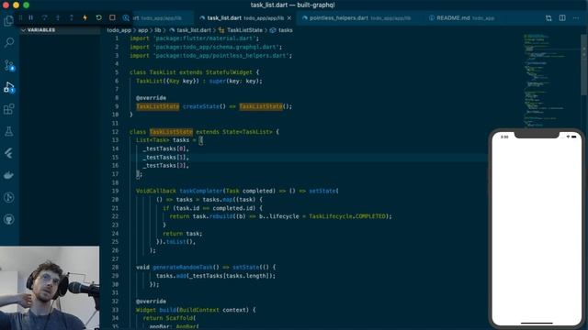Close the task_list.dart tab
Image resolution: width=588 pixels, height=330 pixels.
click(x=289, y=18)
